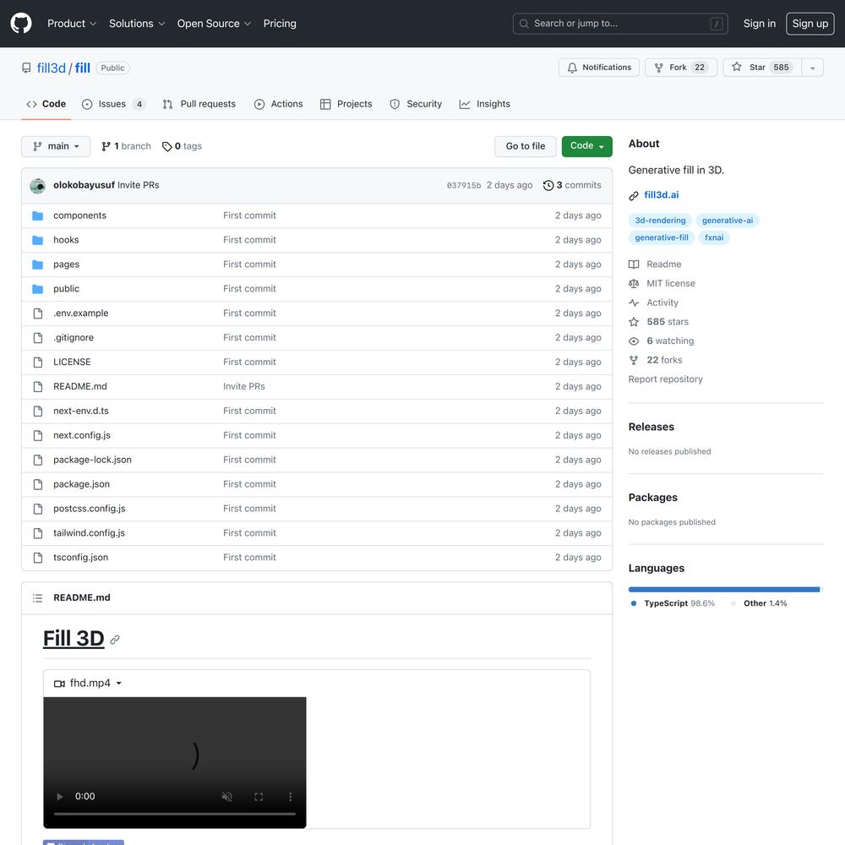Click the fxnai topic tag
The height and width of the screenshot is (845, 845).
714,237
